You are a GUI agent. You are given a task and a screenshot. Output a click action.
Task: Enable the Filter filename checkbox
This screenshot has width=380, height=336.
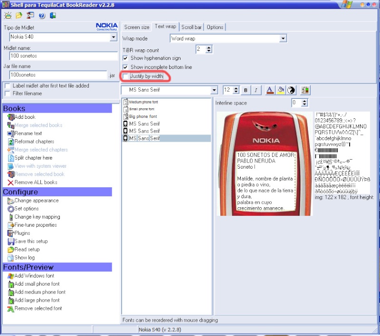click(x=8, y=94)
